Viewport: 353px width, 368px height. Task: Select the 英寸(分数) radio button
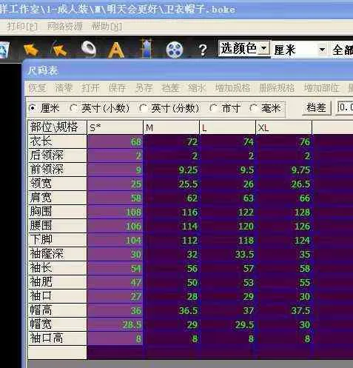(143, 108)
